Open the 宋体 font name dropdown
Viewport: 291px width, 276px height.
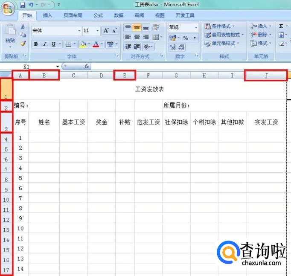coord(79,31)
